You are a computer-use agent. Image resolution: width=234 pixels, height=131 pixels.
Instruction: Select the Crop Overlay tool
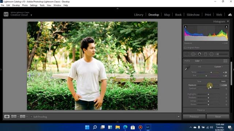(187, 54)
